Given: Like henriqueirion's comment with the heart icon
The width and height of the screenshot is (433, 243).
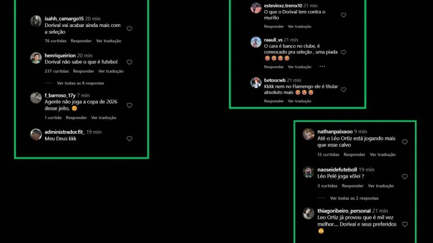Looking at the screenshot, I should (x=130, y=62).
